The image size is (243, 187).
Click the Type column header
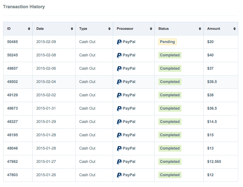(x=83, y=29)
